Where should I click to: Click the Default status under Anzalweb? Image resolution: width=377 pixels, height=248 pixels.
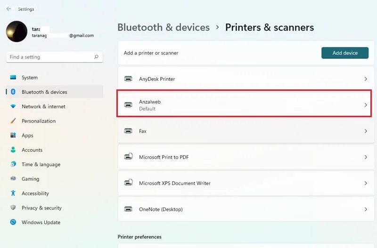click(x=147, y=109)
